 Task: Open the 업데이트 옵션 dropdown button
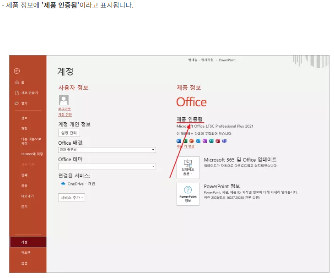click(x=188, y=168)
